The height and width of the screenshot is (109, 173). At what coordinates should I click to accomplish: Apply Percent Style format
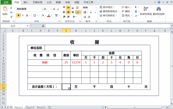click(x=91, y=13)
